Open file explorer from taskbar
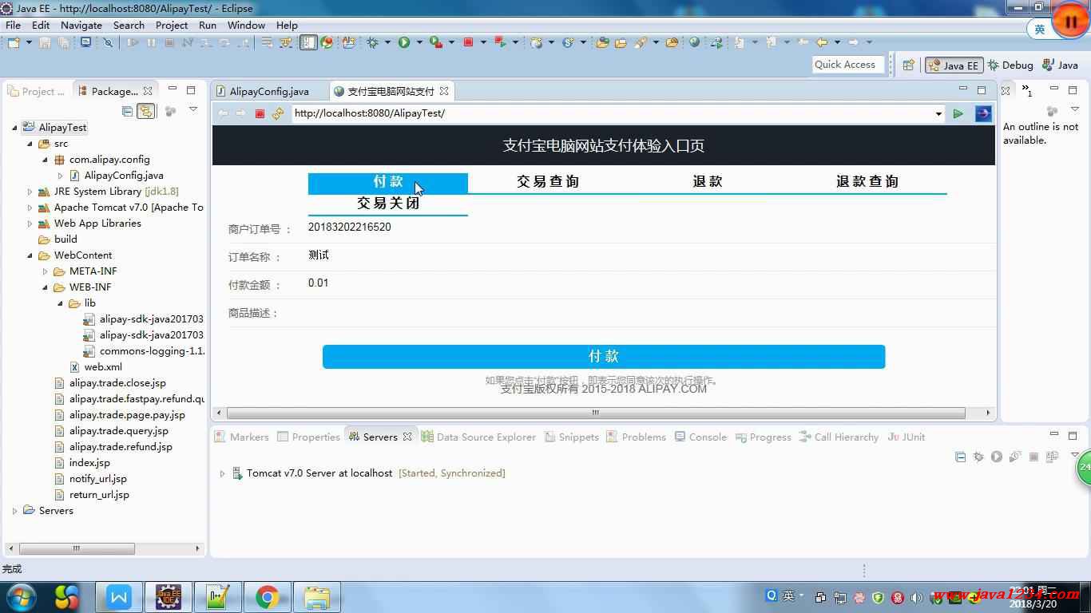The image size is (1091, 613). click(x=317, y=597)
